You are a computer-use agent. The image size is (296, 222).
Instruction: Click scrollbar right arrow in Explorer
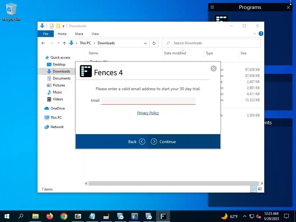261,183
